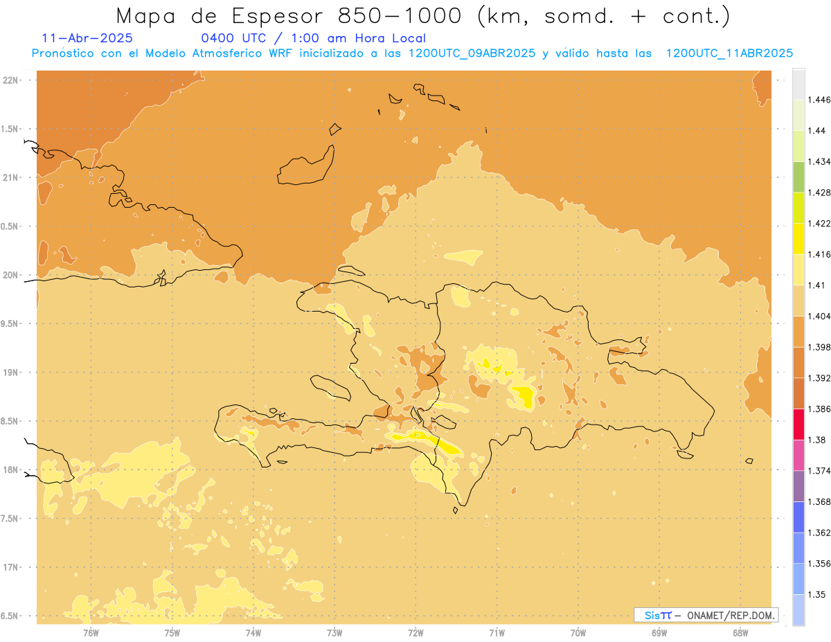The height and width of the screenshot is (642, 831).
Task: Click the "18N" latitude axis label
Action: [x=11, y=470]
